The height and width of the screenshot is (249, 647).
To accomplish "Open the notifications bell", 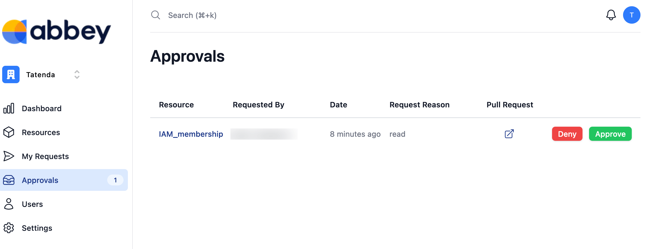I will pyautogui.click(x=611, y=15).
